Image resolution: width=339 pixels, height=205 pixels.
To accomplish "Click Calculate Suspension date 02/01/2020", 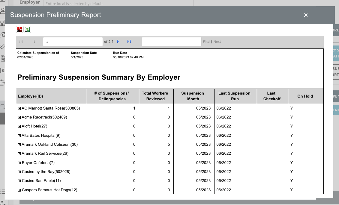I will click(x=25, y=57).
